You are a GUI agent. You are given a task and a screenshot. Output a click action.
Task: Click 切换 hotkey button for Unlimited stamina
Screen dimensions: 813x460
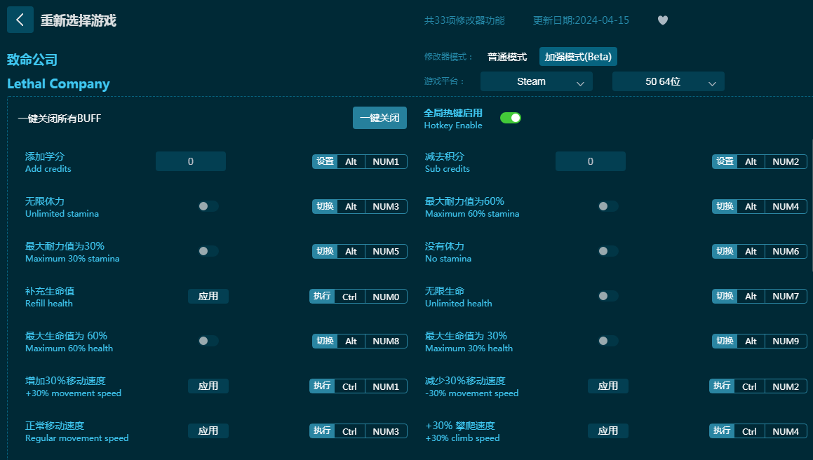pyautogui.click(x=325, y=206)
